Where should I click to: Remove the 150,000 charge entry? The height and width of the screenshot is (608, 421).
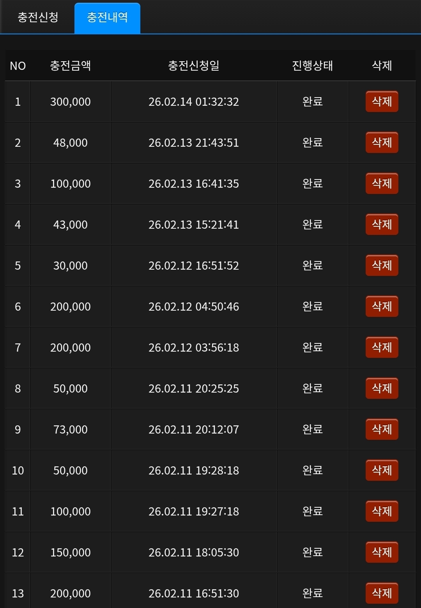click(x=382, y=552)
